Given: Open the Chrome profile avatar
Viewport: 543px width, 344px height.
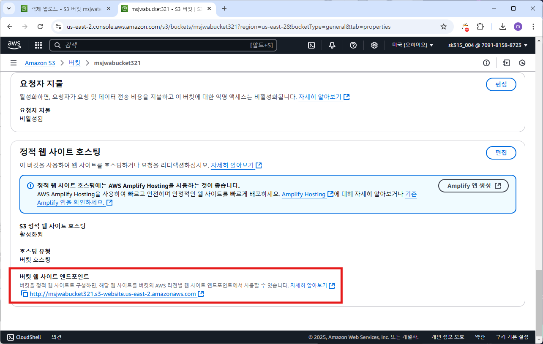Looking at the screenshot, I should point(518,27).
